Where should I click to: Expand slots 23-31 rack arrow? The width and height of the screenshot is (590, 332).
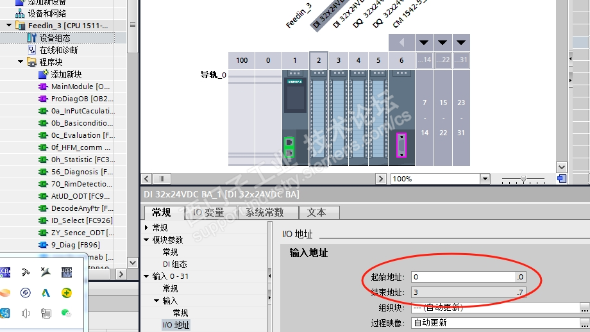click(461, 42)
